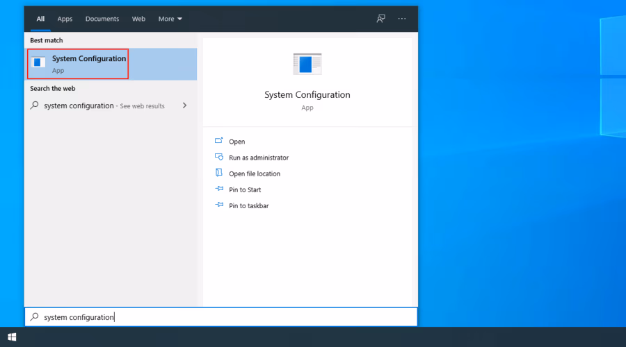Viewport: 626px width, 347px height.
Task: Choose Pin to Start
Action: pos(245,189)
